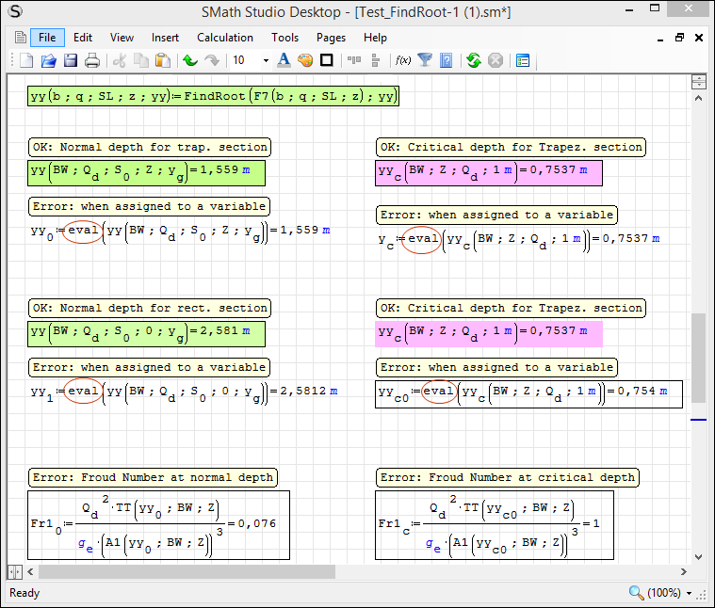Screen dimensions: 715x608
Task: Paste using the clipboard toolbar icon
Action: click(163, 61)
